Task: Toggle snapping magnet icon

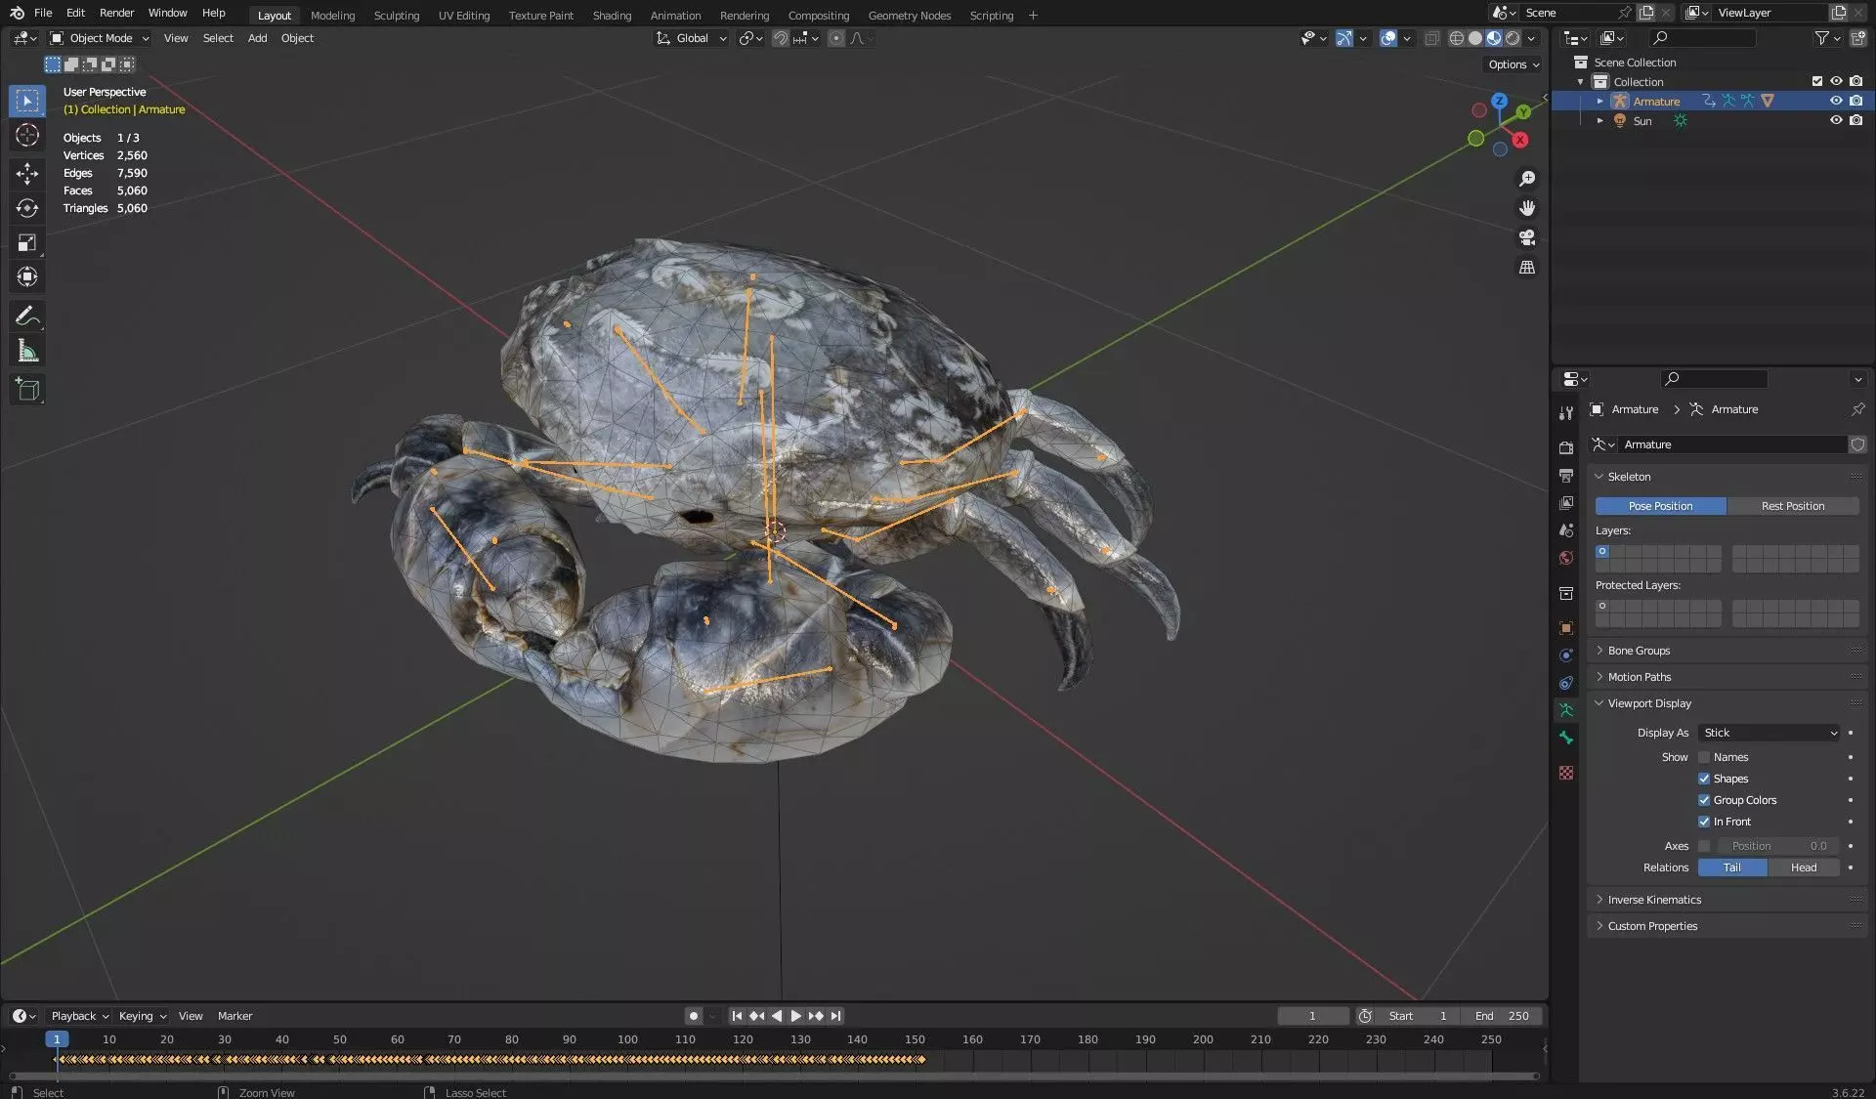Action: click(x=780, y=38)
